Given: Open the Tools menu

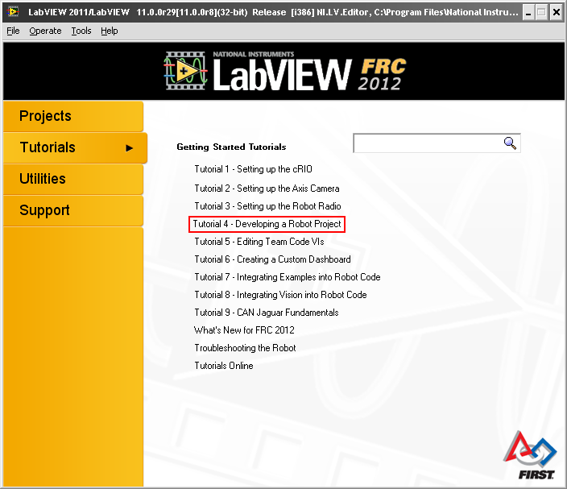Looking at the screenshot, I should [x=81, y=31].
